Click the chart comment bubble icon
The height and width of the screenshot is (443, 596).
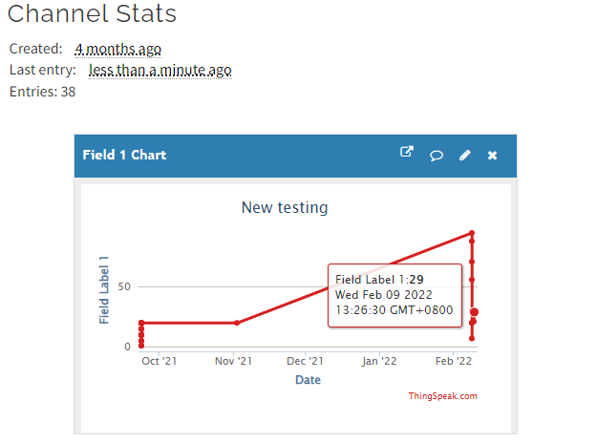pos(436,155)
